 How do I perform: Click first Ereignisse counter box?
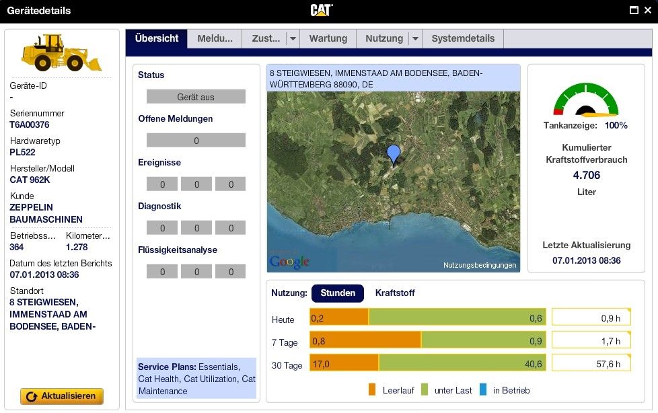tap(162, 184)
